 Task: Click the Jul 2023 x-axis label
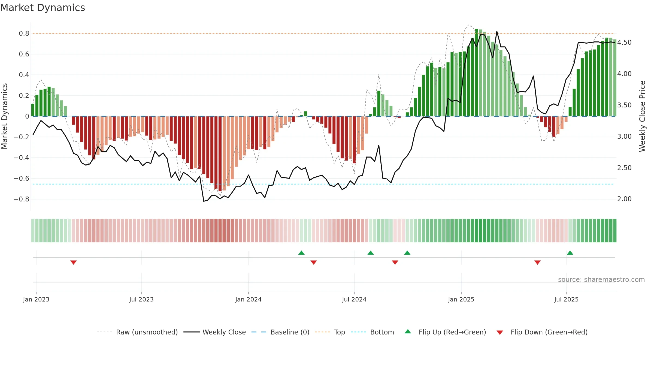point(141,299)
